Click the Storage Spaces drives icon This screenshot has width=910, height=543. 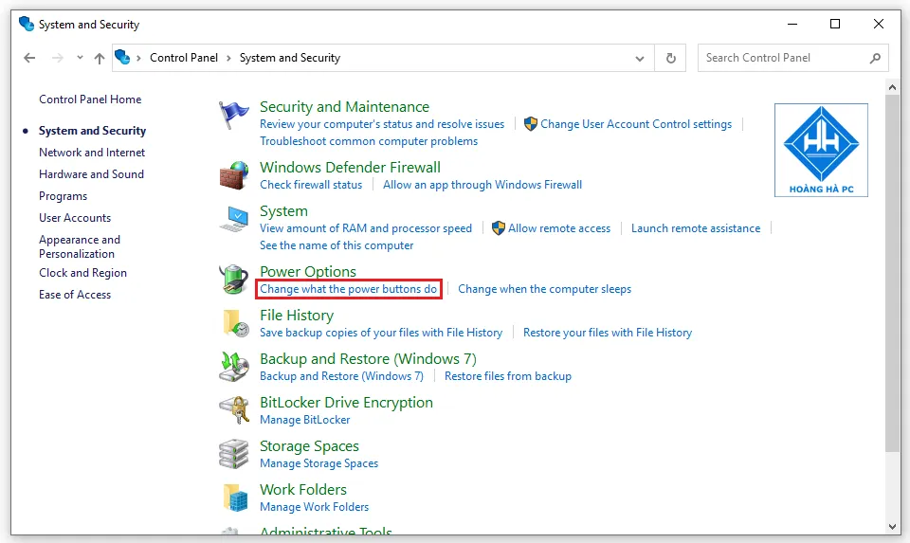tap(233, 454)
